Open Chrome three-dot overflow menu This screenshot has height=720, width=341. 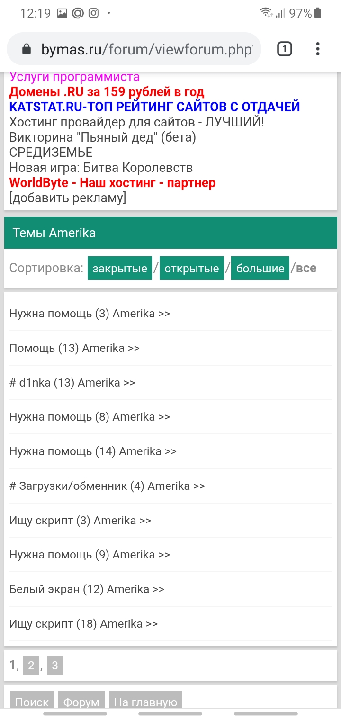[x=317, y=49]
